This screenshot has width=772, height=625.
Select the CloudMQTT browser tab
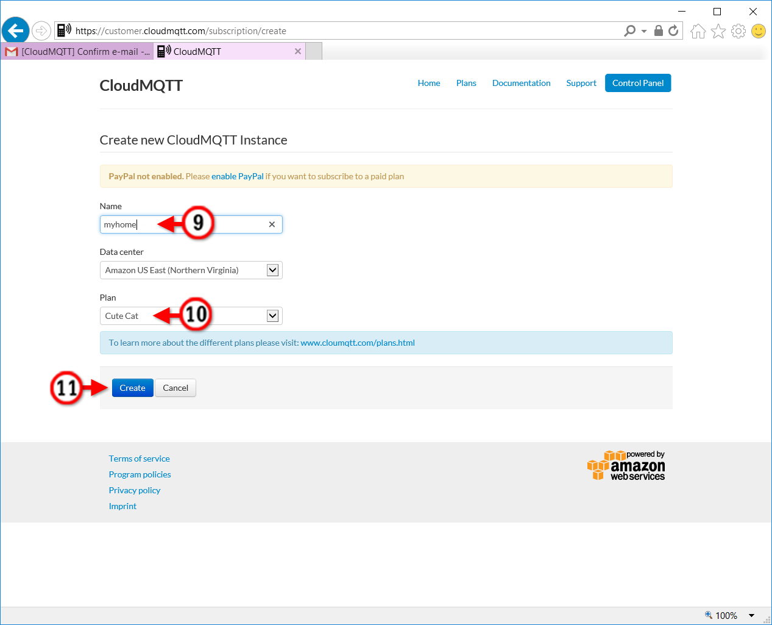[230, 51]
